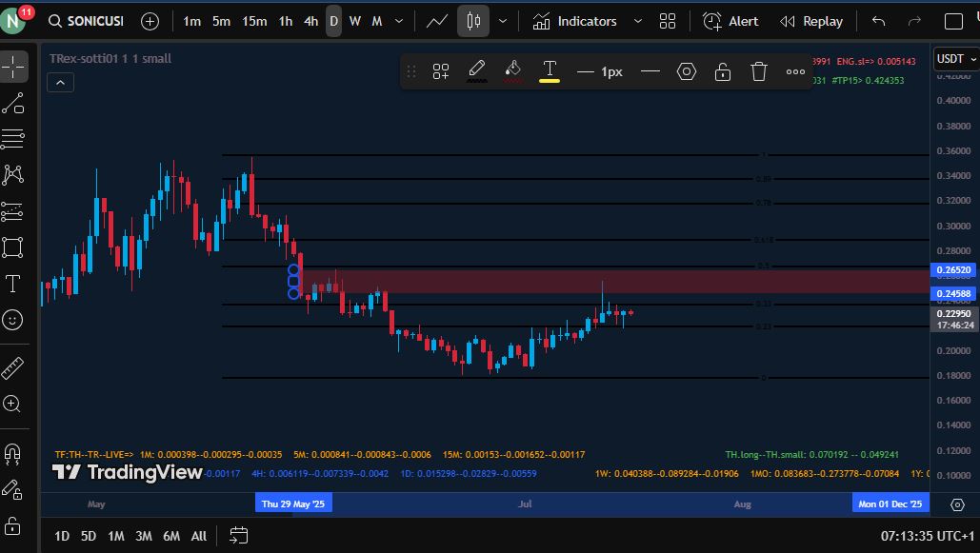Viewport: 980px width, 553px height.
Task: Set the date range to 6M
Action: point(171,536)
